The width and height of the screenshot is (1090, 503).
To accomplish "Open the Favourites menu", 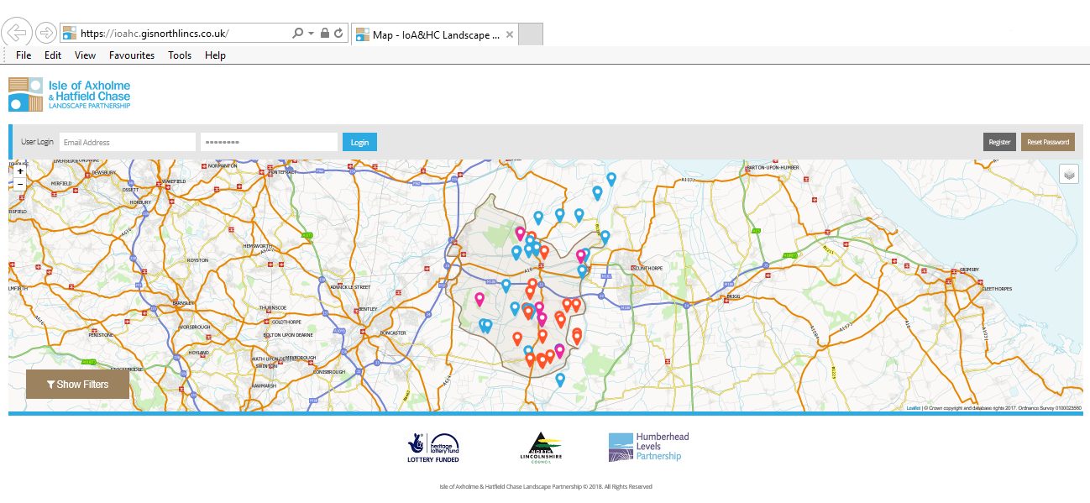I will [131, 55].
